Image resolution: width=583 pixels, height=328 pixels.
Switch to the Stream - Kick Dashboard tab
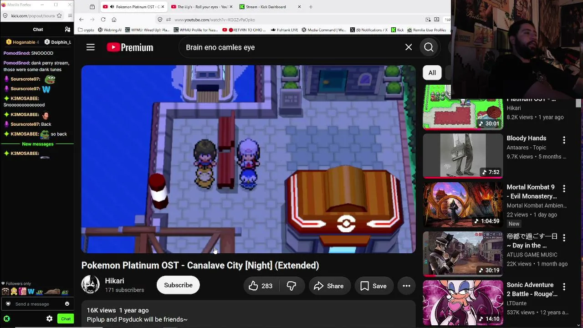270,7
